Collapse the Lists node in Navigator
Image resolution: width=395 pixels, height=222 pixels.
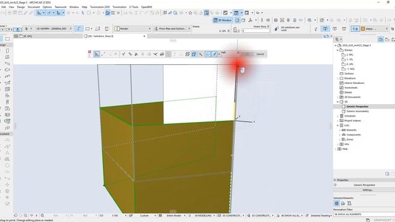[338, 125]
